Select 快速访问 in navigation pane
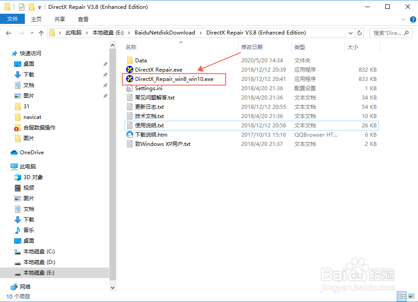 (31, 54)
